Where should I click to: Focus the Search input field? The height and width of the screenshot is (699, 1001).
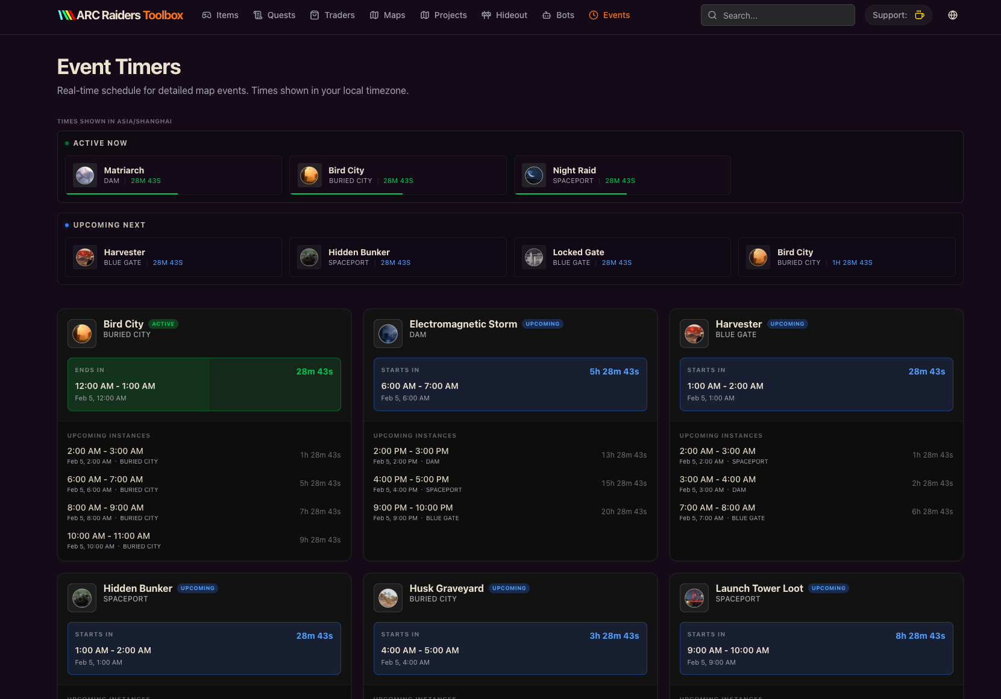tap(783, 15)
